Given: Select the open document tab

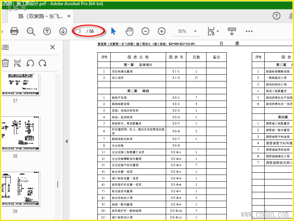Looking at the screenshot, I should (x=41, y=16).
